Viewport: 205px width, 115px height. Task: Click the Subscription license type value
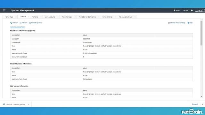pos(87,42)
